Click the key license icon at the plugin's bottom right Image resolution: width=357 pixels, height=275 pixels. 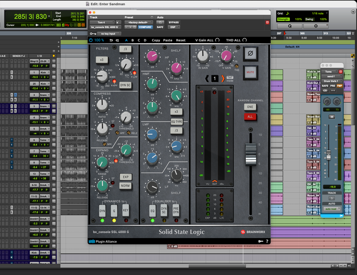click(x=260, y=241)
